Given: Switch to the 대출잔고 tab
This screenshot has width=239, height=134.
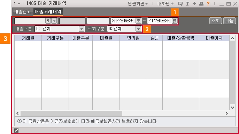Looking at the screenshot, I should pos(23,11).
